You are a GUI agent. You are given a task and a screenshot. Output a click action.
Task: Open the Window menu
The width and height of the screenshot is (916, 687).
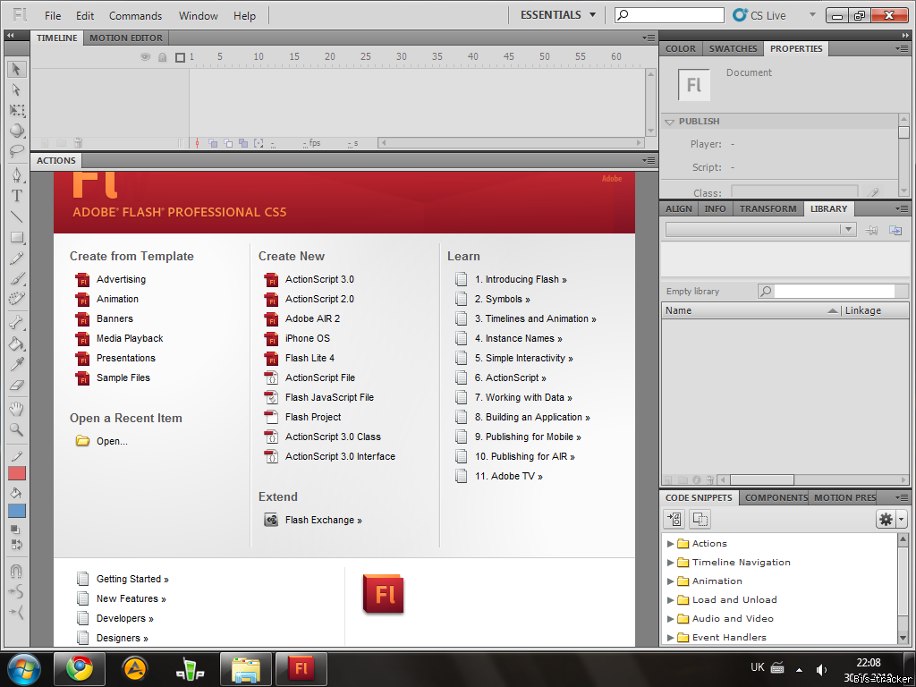pos(198,16)
